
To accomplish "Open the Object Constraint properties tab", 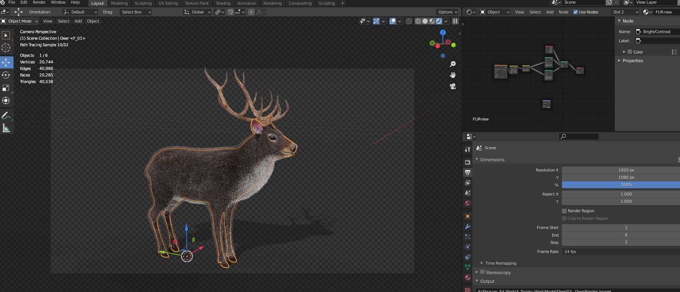I will tap(468, 257).
